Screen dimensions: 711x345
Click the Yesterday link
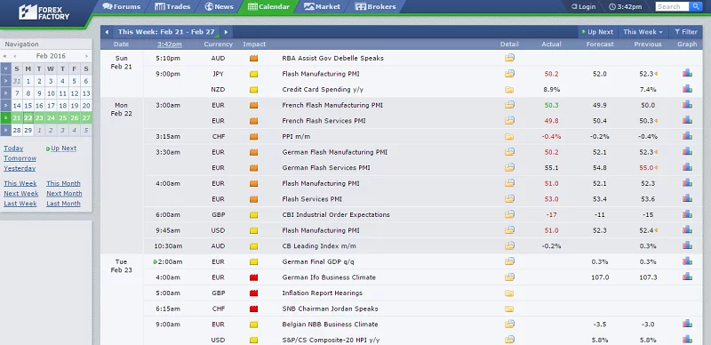pyautogui.click(x=20, y=168)
